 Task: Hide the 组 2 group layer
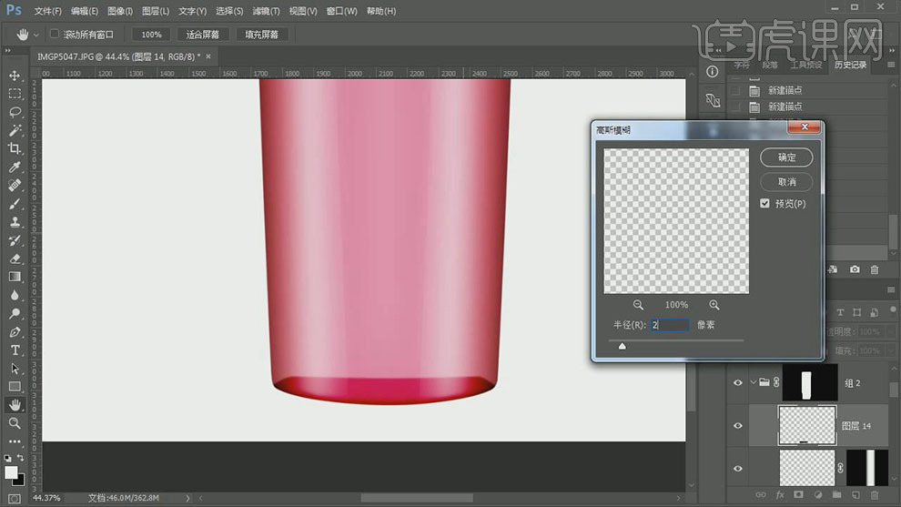738,383
